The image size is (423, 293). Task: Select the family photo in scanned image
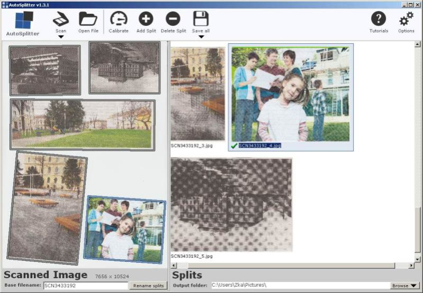pos(124,230)
